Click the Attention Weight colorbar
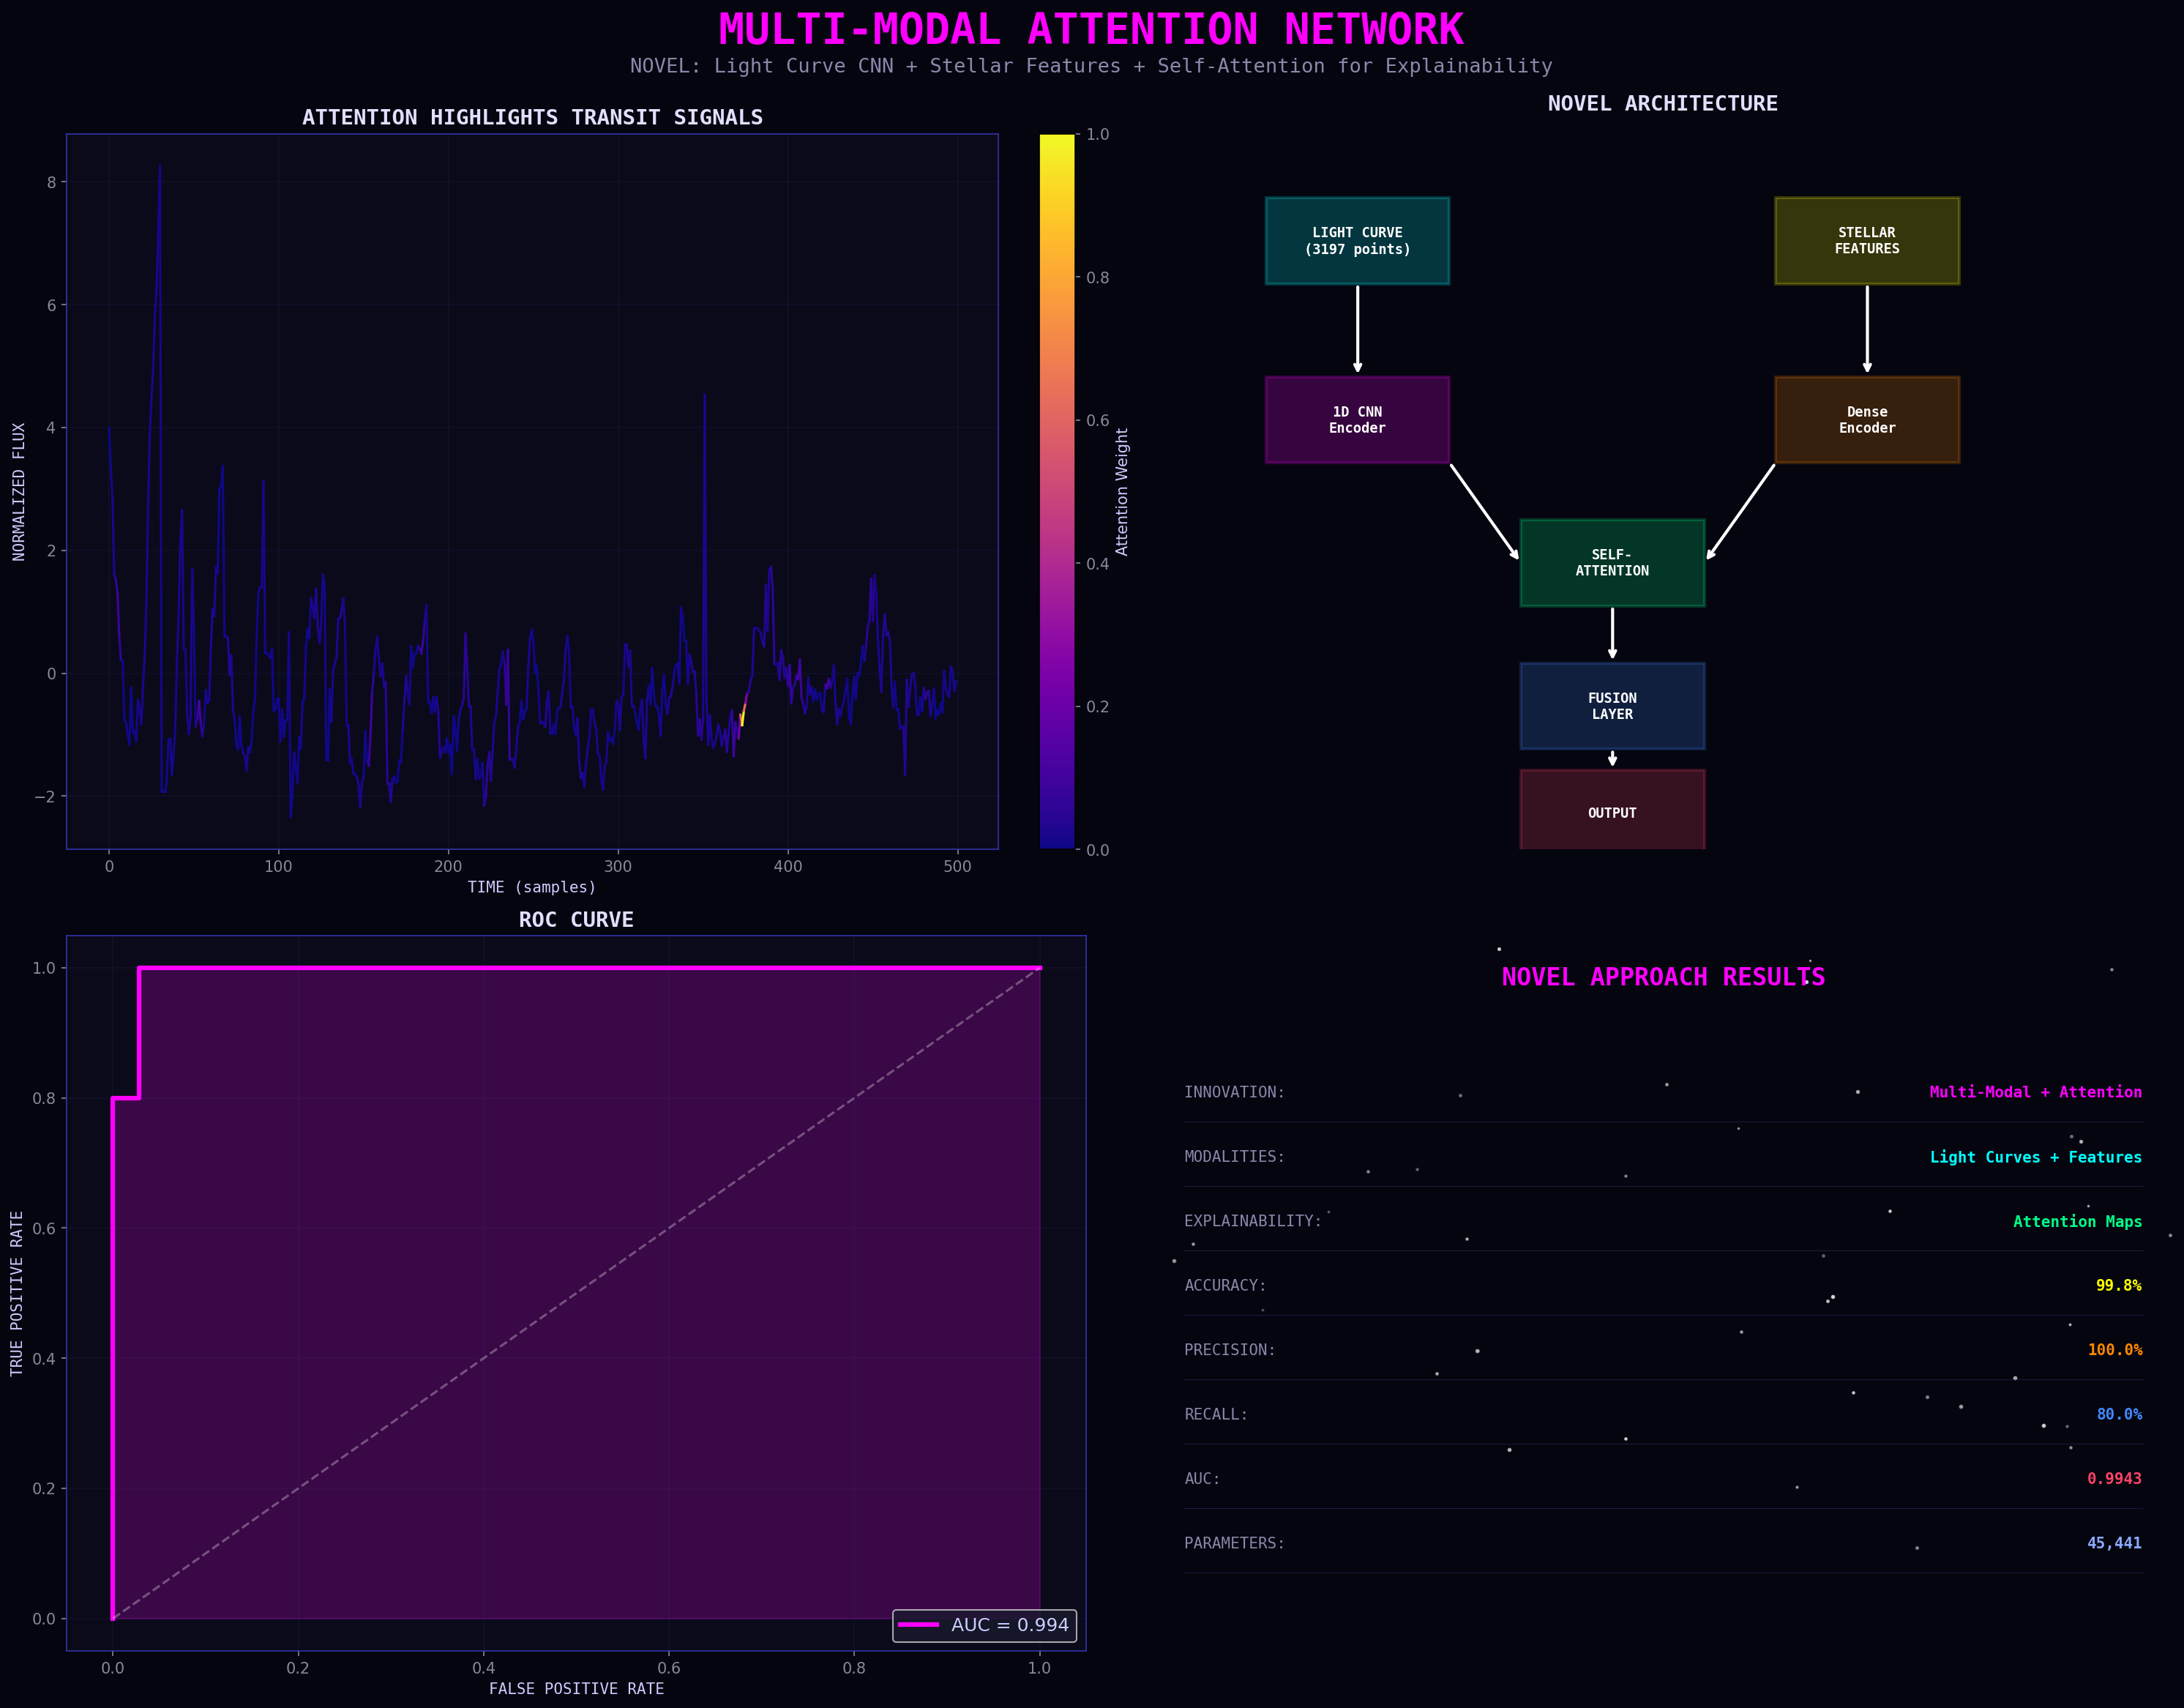Image resolution: width=2184 pixels, height=1708 pixels. tap(1057, 491)
